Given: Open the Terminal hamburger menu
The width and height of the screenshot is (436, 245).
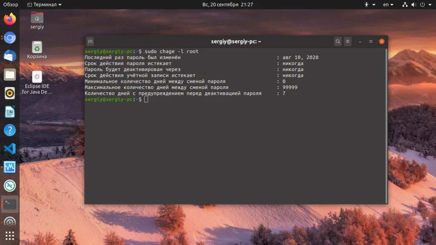Looking at the screenshot, I should click(347, 41).
